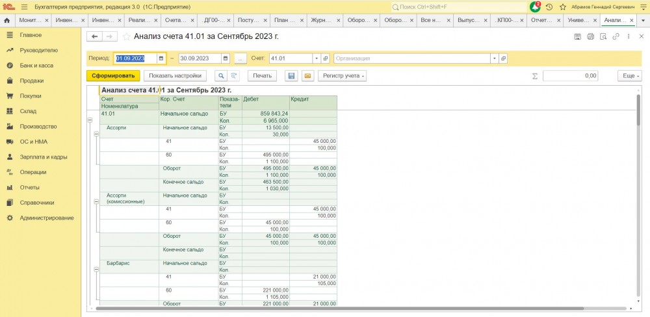Click the printer icon at top right
Image resolution: width=650 pixels, height=317 pixels.
pyautogui.click(x=590, y=36)
